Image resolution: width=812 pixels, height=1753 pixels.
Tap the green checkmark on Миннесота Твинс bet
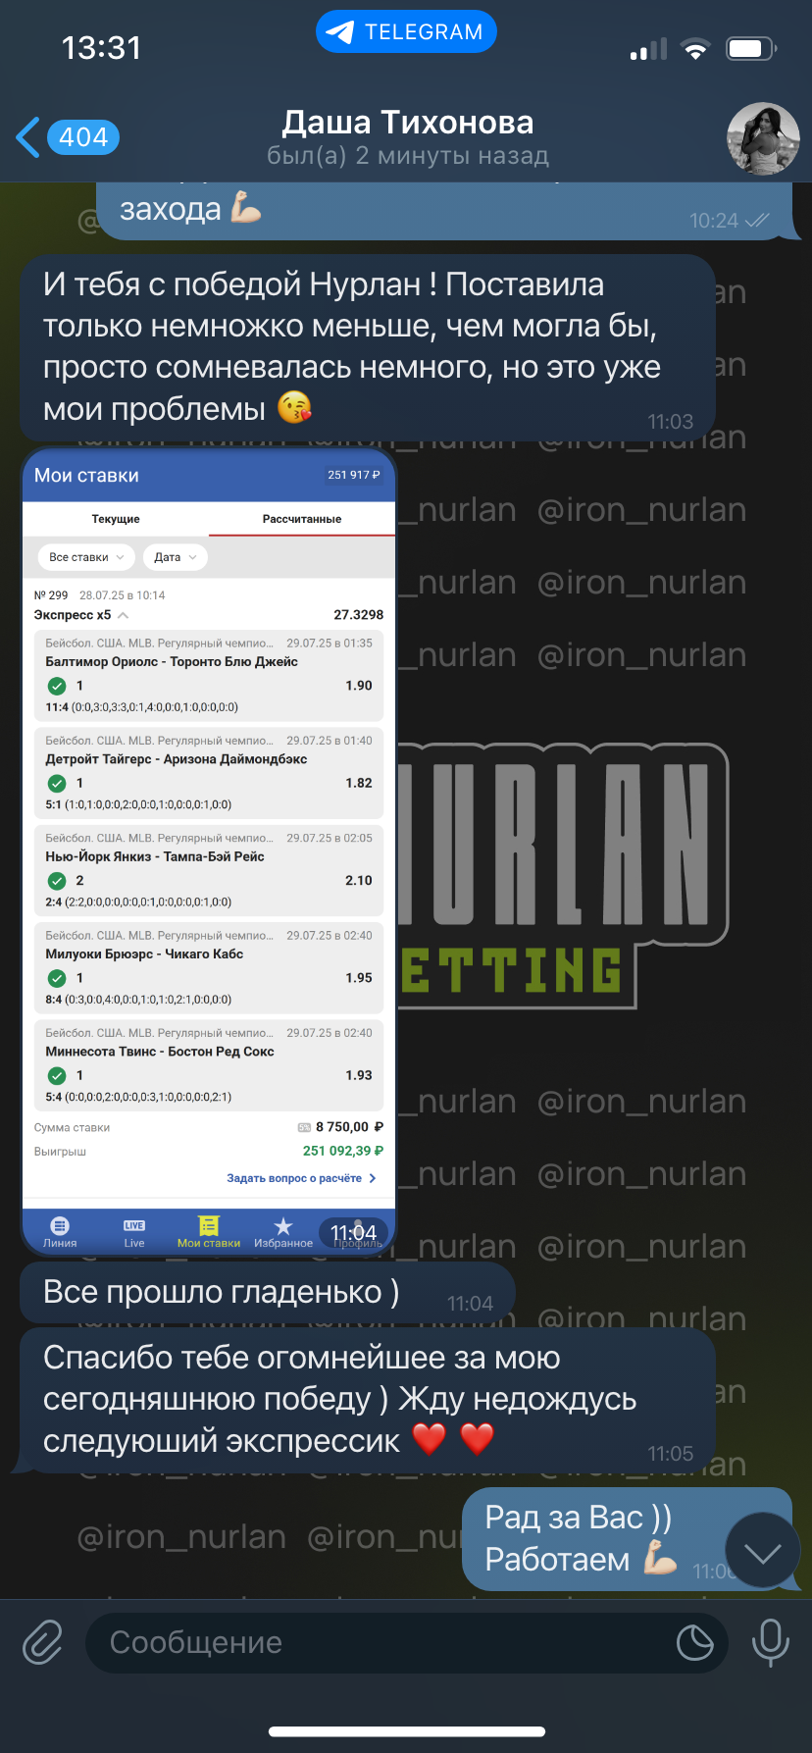(57, 1076)
